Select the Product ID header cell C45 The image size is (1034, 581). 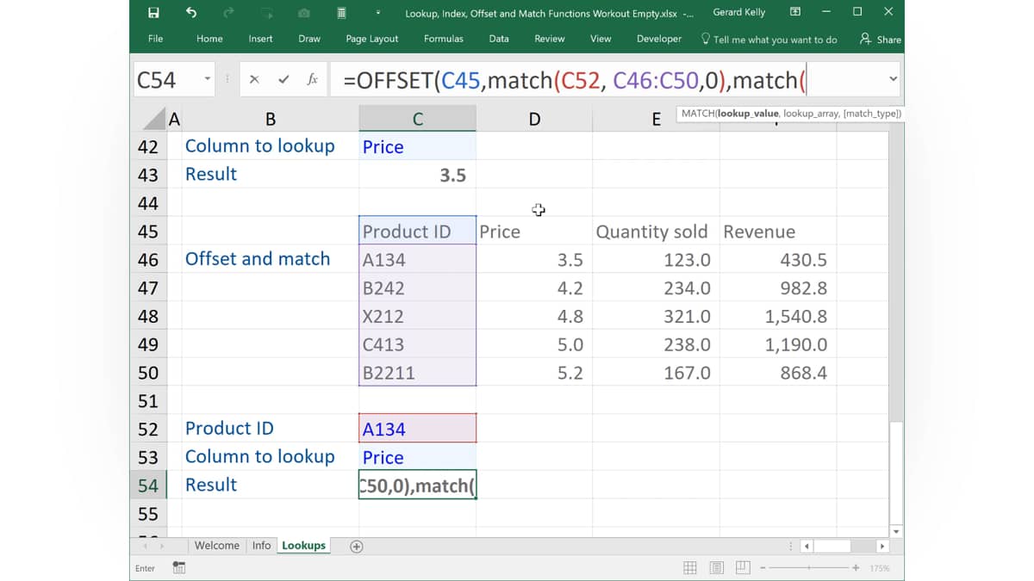coord(417,231)
